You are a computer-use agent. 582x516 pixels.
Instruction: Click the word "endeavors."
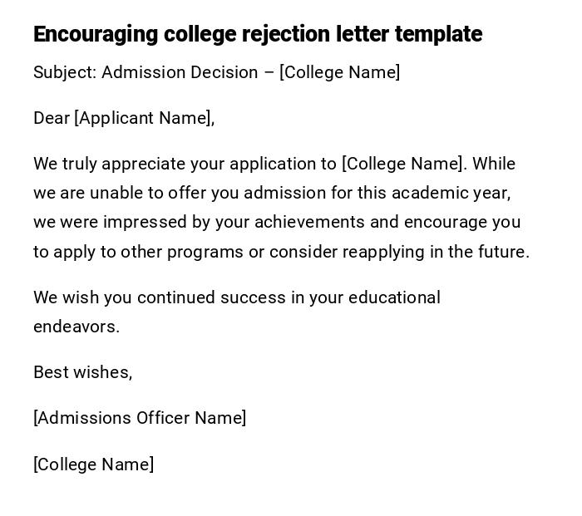(76, 327)
